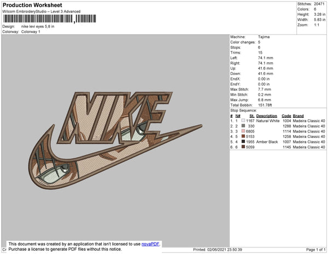Click the Width value 5.83 in
This screenshot has height=254, width=328.
pos(319,20)
